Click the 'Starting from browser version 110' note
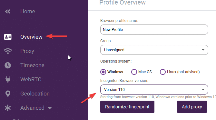Viewport: 216px width, 120px height. coord(158,97)
